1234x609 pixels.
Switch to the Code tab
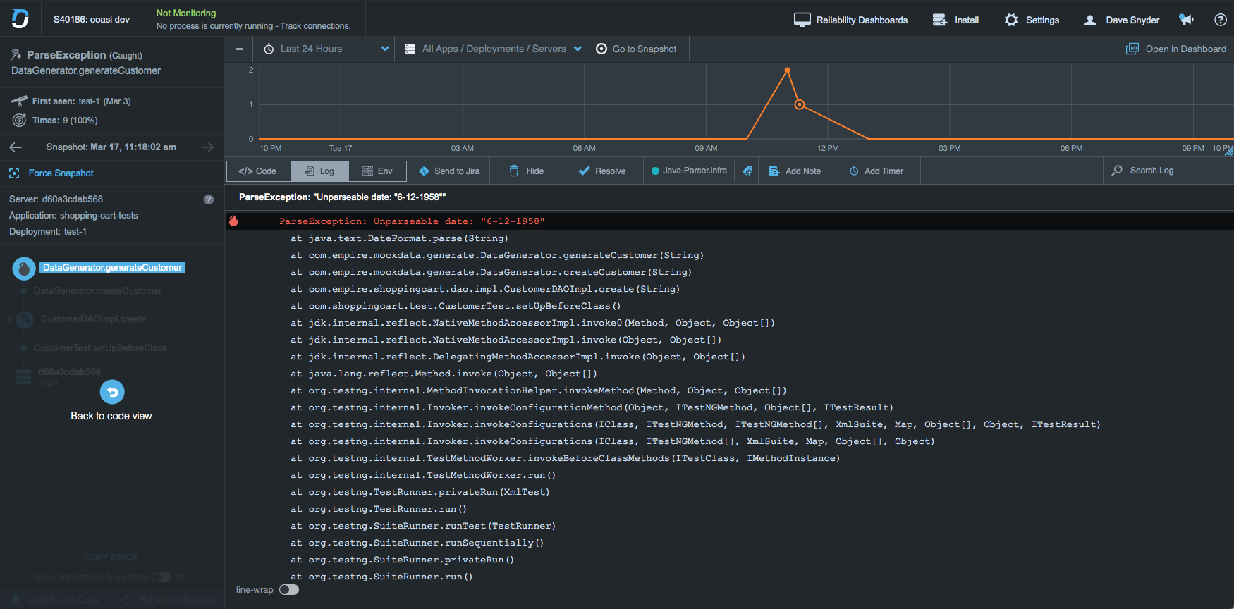point(257,171)
